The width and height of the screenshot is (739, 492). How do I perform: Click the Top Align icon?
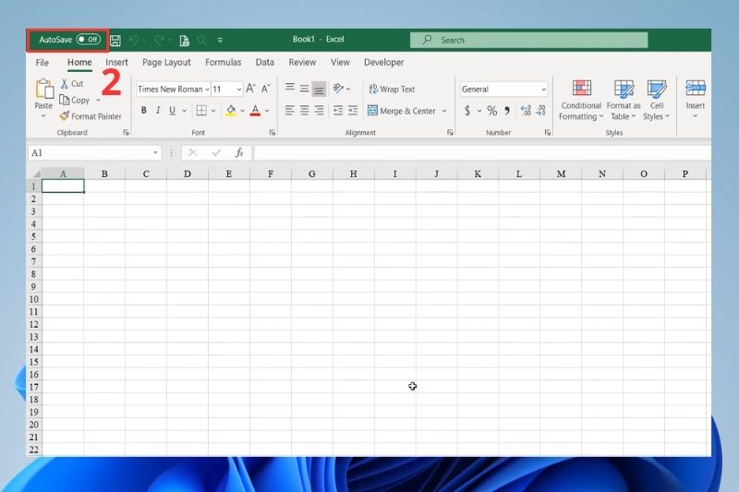[290, 88]
